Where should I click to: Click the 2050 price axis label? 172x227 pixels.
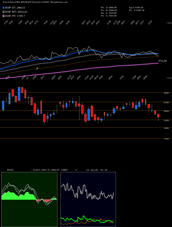pyautogui.click(x=166, y=111)
